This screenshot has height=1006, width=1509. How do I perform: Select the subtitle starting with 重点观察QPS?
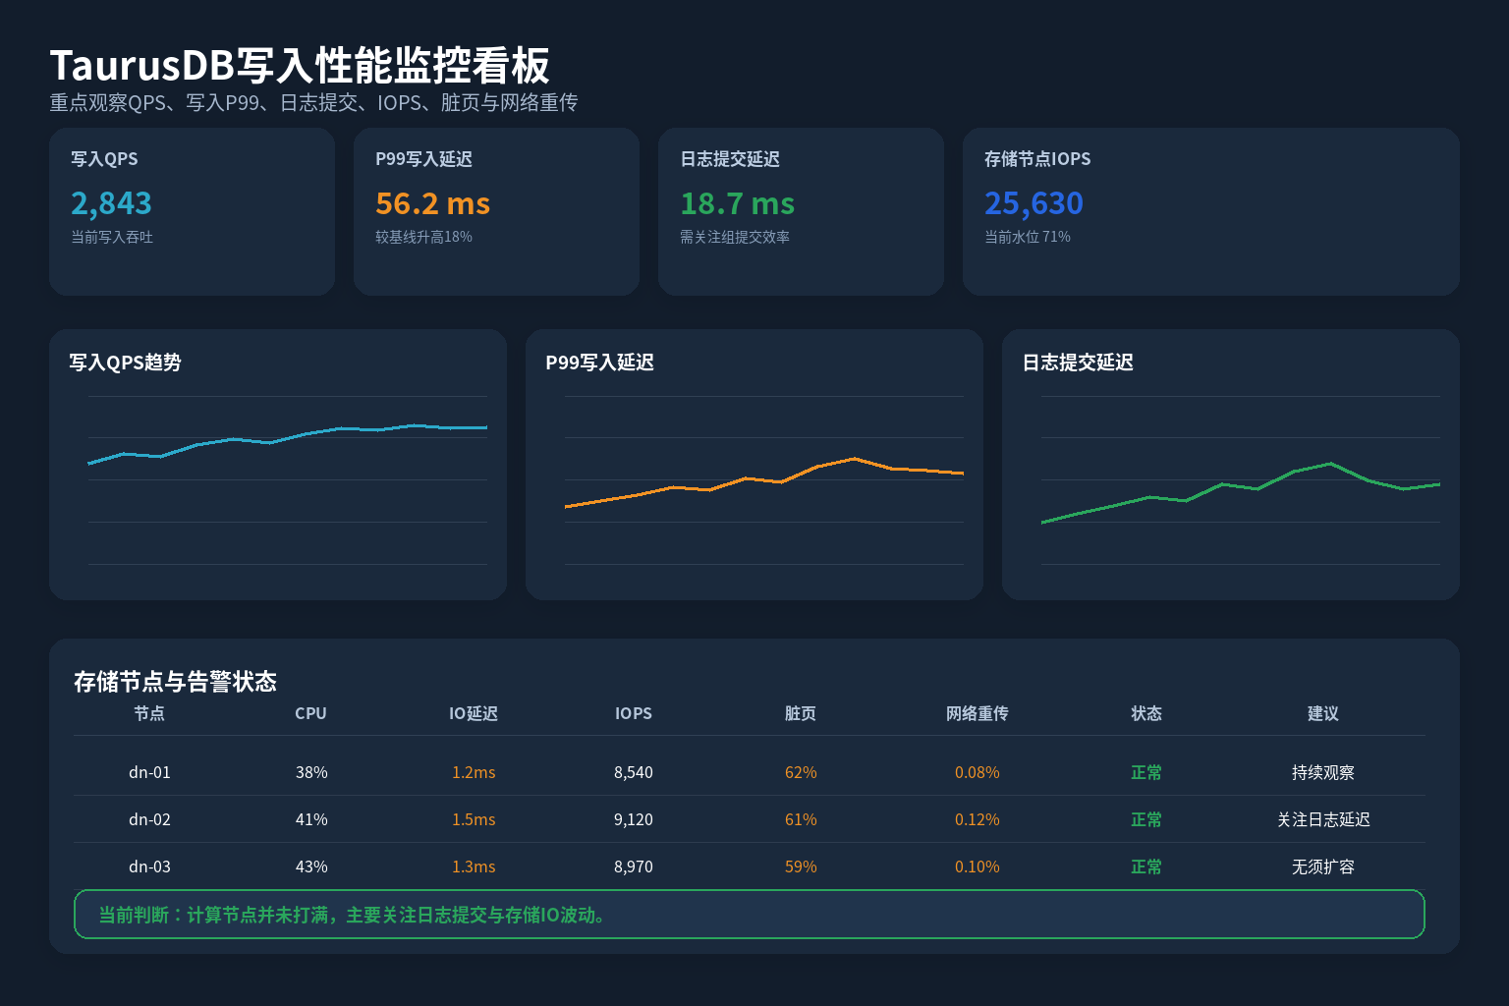click(x=313, y=102)
